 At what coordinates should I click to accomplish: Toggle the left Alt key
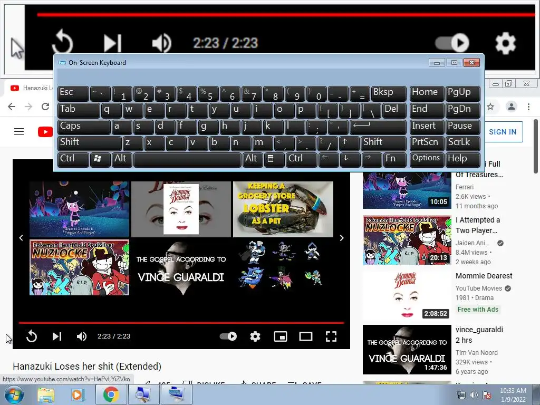pyautogui.click(x=122, y=159)
